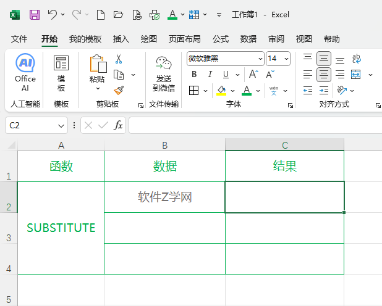Click 发送到微信 send to WeChat icon
This screenshot has width=382, height=306.
click(164, 74)
